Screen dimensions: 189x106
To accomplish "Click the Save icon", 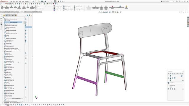I will [42, 1].
